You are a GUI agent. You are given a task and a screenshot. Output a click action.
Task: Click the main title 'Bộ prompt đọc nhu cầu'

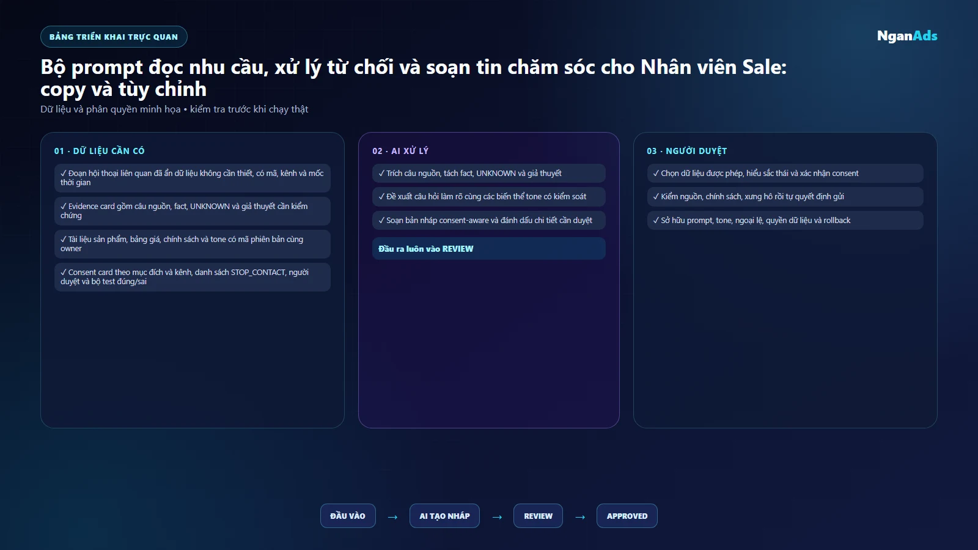[413, 78]
